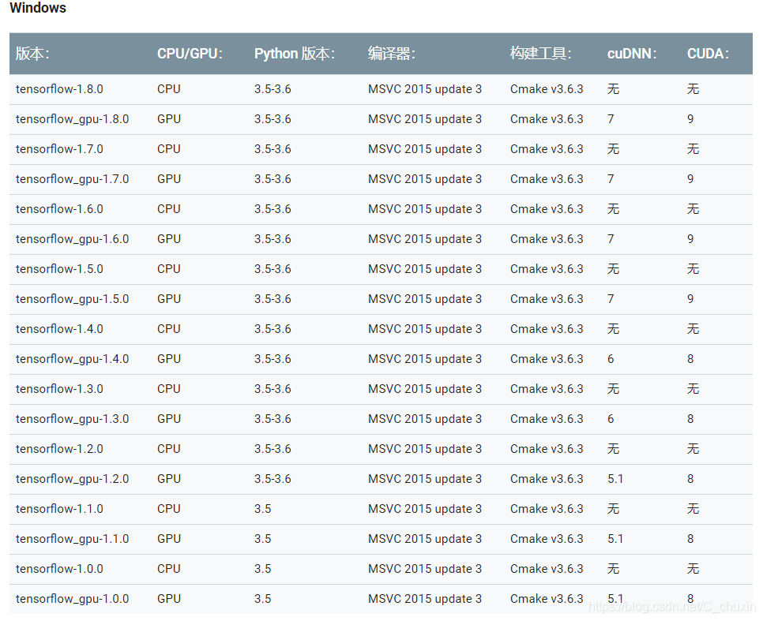Click cuDNN value 7 in tensorflow_gpu-1.5.0 row
This screenshot has height=621, width=763.
(611, 299)
